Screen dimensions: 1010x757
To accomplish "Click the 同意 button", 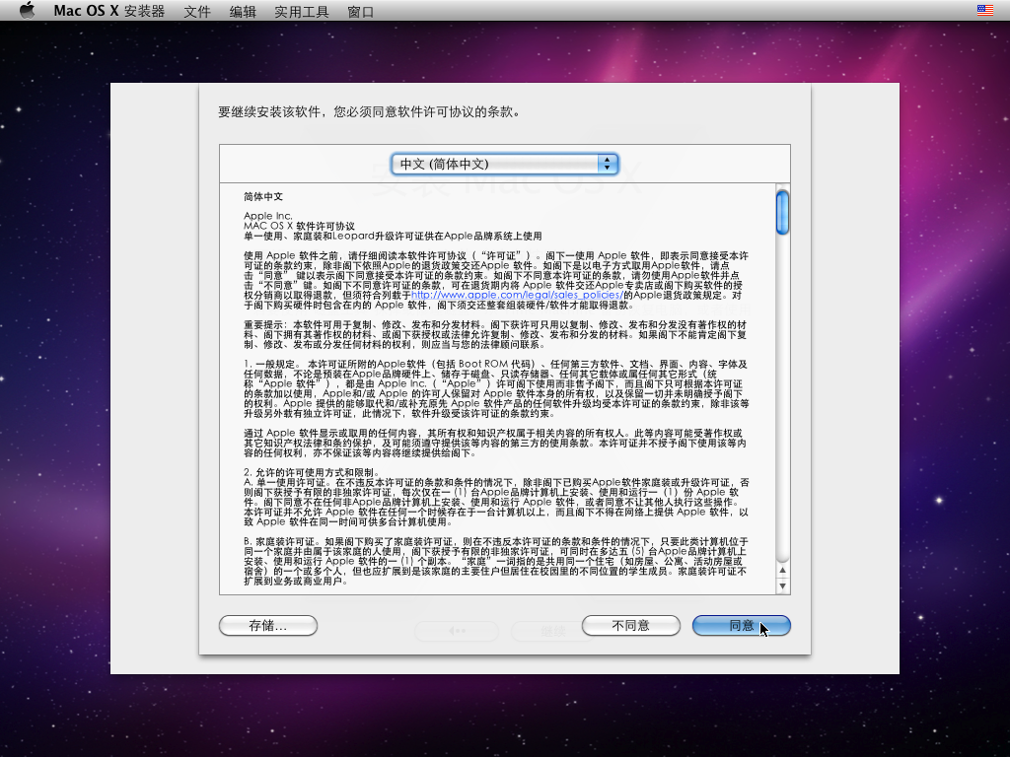I will tap(742, 626).
